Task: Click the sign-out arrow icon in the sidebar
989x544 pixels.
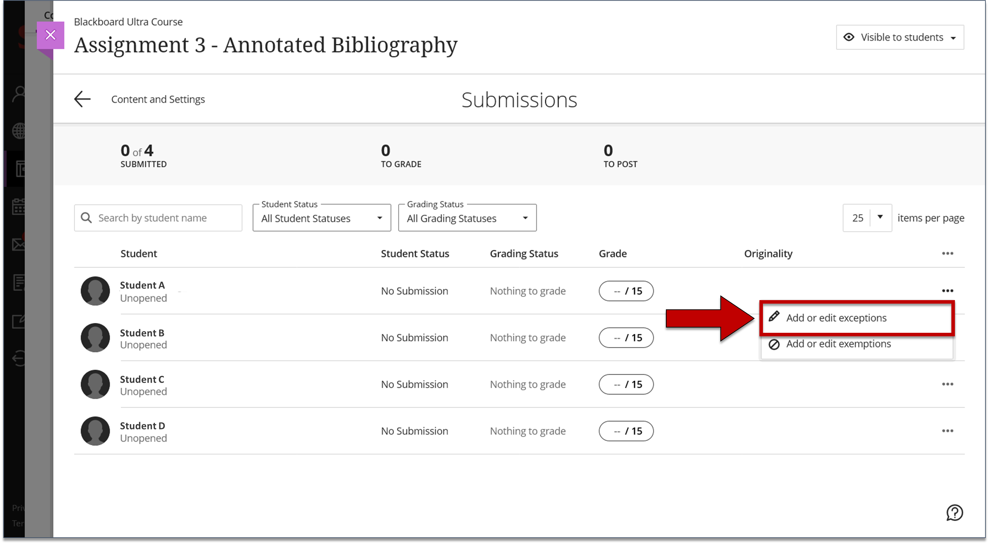Action: coord(18,359)
